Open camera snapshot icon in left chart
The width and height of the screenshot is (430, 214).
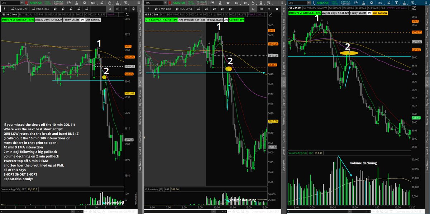tap(69, 3)
